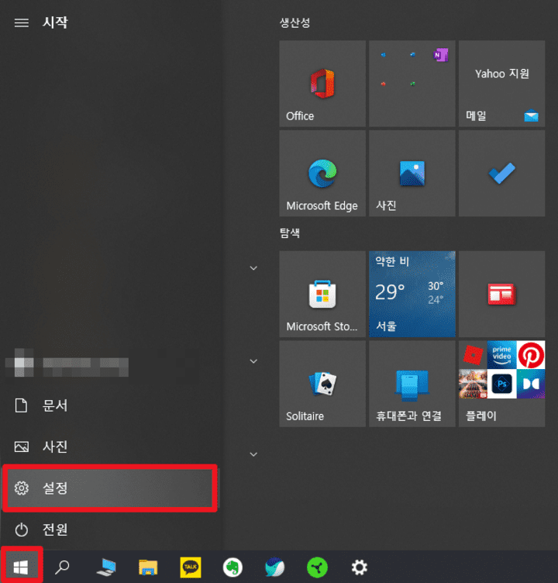Image resolution: width=558 pixels, height=583 pixels.
Task: Open Naver Whale browser from the taskbar
Action: coord(274,567)
